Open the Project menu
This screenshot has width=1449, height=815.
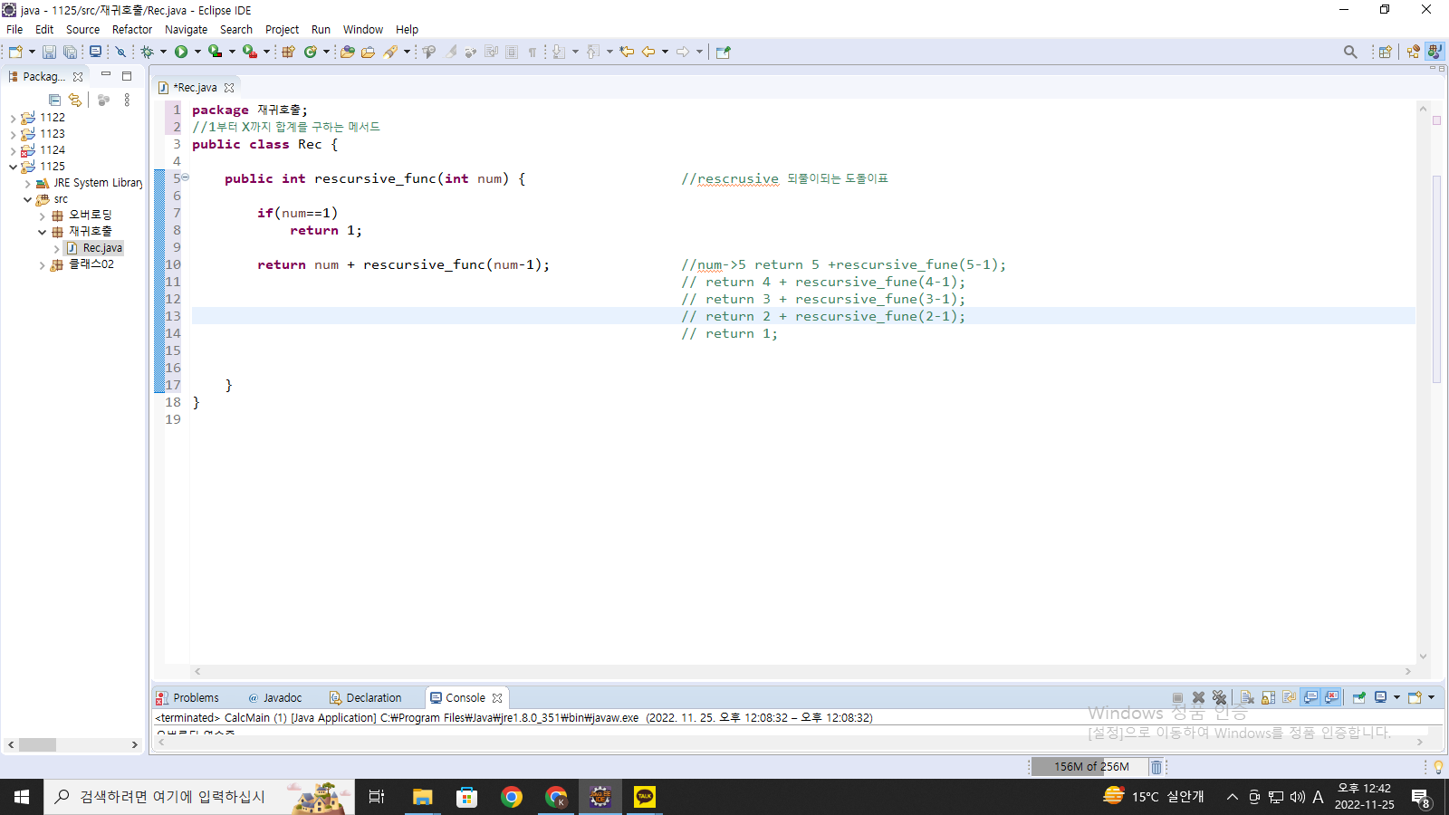pos(282,30)
